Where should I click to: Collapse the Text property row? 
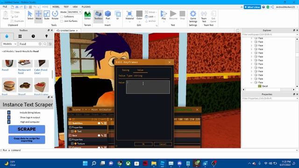pyautogui.click(x=72, y=132)
